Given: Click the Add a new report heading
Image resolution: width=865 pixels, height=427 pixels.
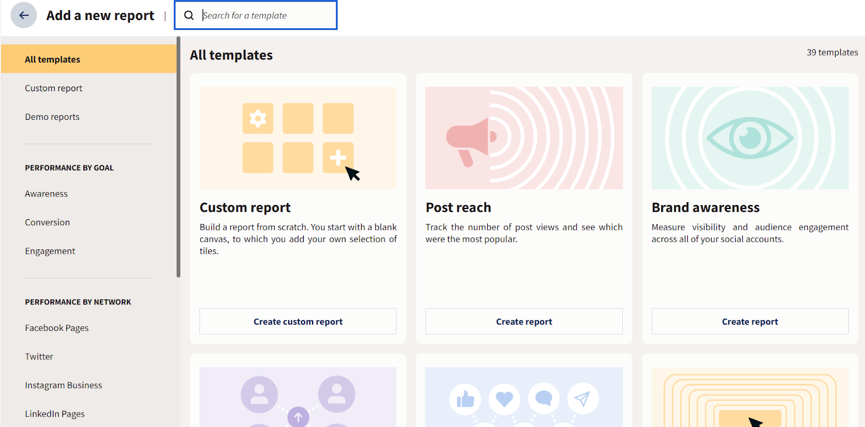Looking at the screenshot, I should click(x=100, y=16).
